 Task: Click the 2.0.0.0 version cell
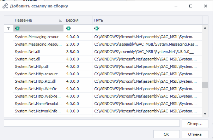pos(78,44)
